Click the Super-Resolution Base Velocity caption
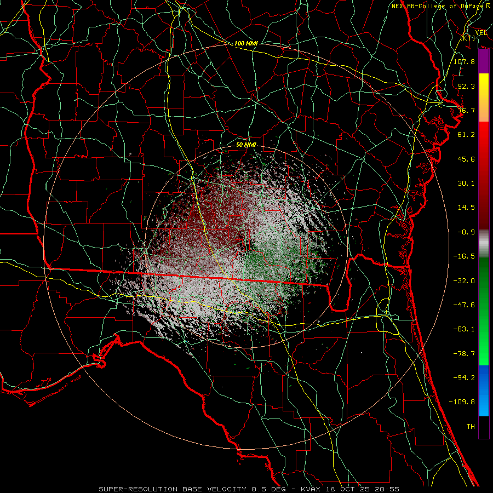Screen dimensions: 493x493 click(x=249, y=489)
